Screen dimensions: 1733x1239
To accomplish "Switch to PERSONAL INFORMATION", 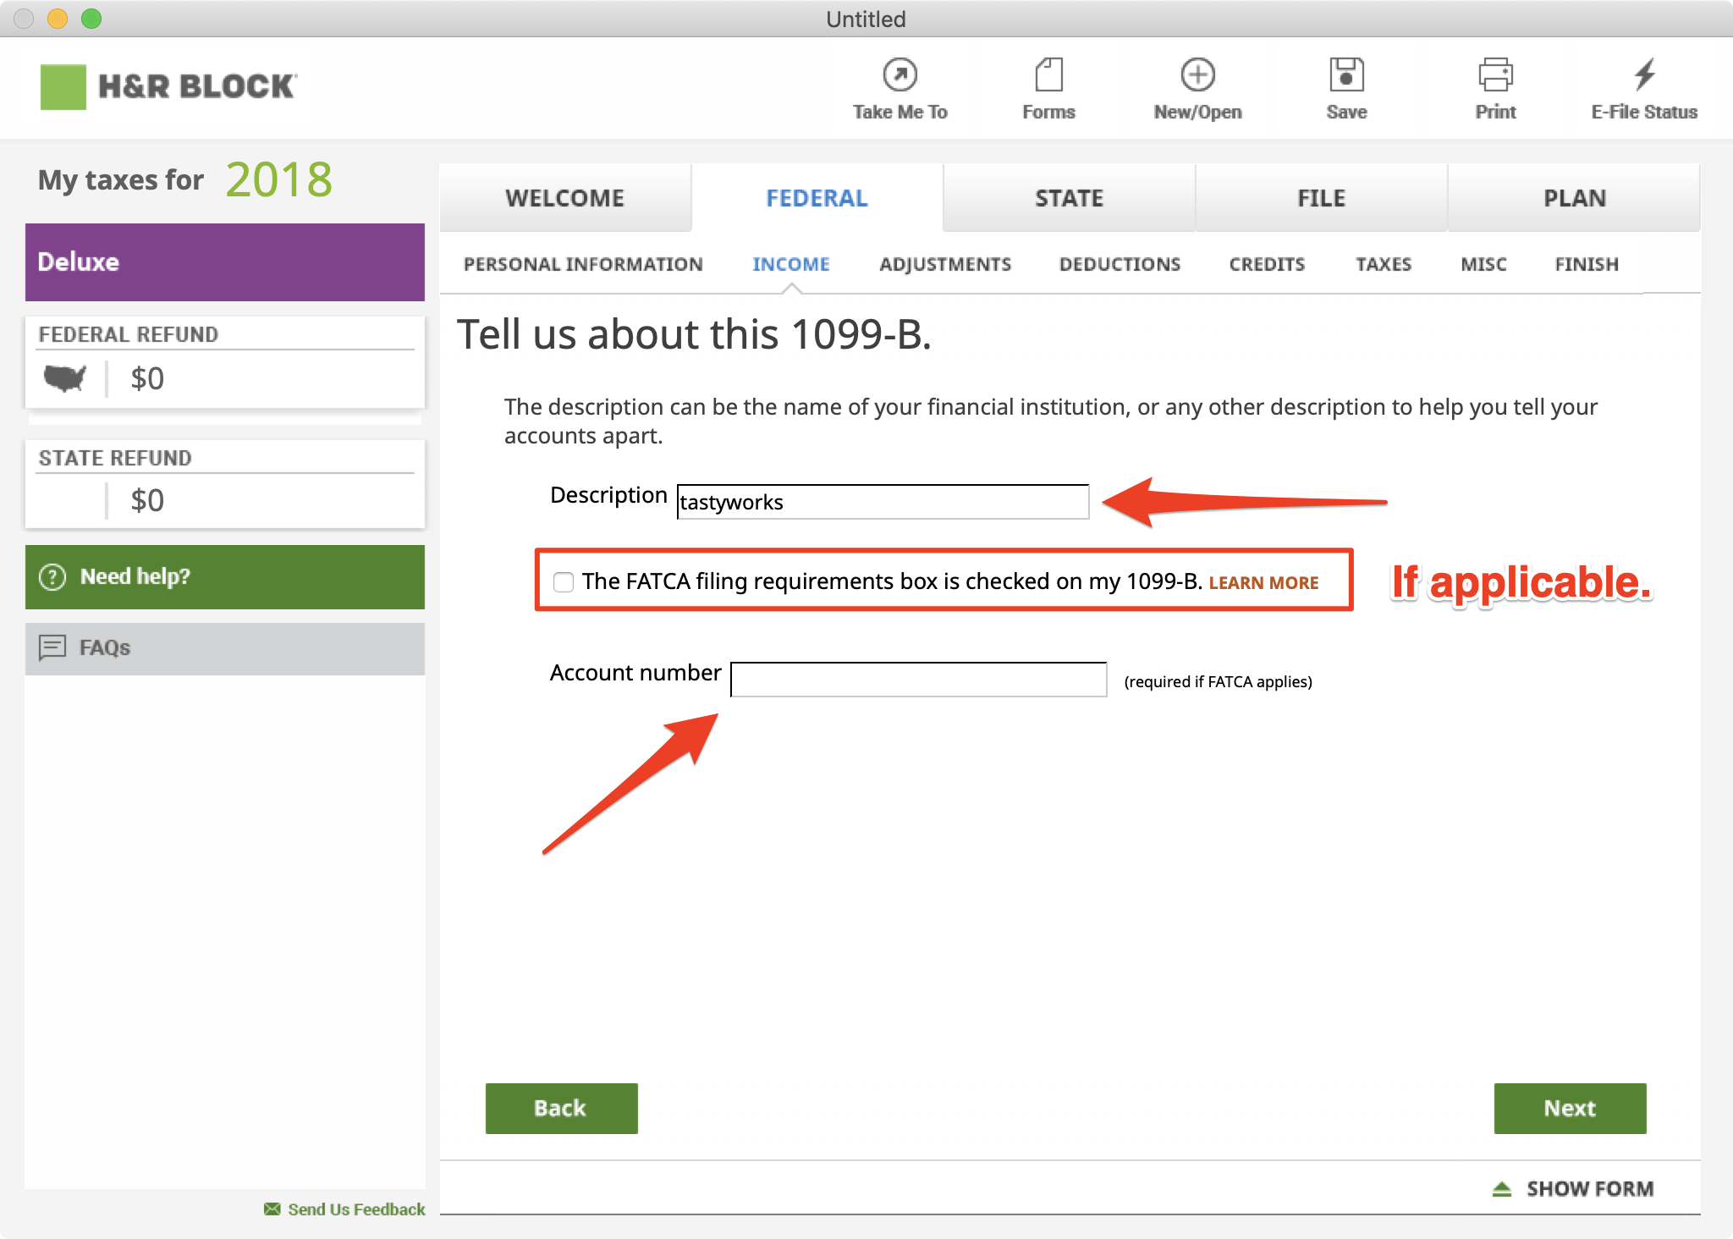I will click(x=583, y=263).
